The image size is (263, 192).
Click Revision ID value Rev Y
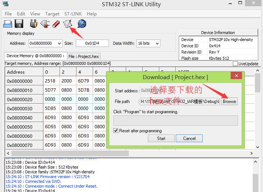coord(214,52)
